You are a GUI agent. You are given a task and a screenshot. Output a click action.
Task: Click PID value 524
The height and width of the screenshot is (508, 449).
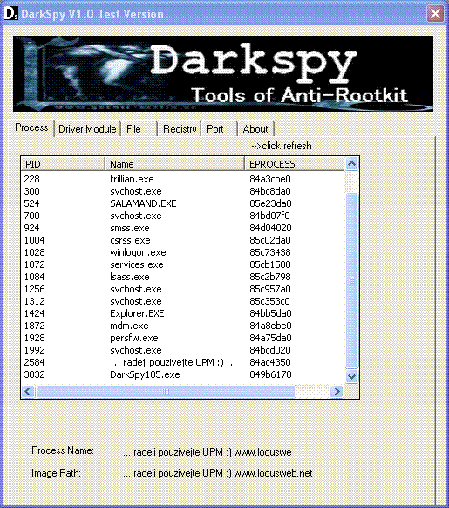(31, 203)
